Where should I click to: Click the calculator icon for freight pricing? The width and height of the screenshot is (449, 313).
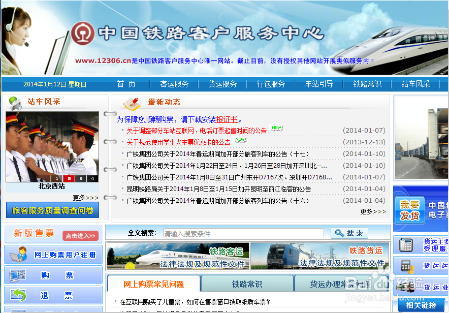pos(406,266)
